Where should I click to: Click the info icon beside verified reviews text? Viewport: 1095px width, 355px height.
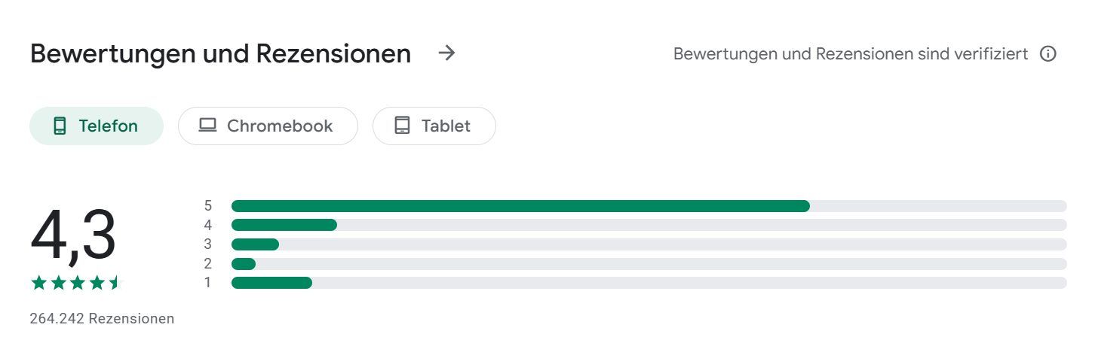[x=1047, y=54]
